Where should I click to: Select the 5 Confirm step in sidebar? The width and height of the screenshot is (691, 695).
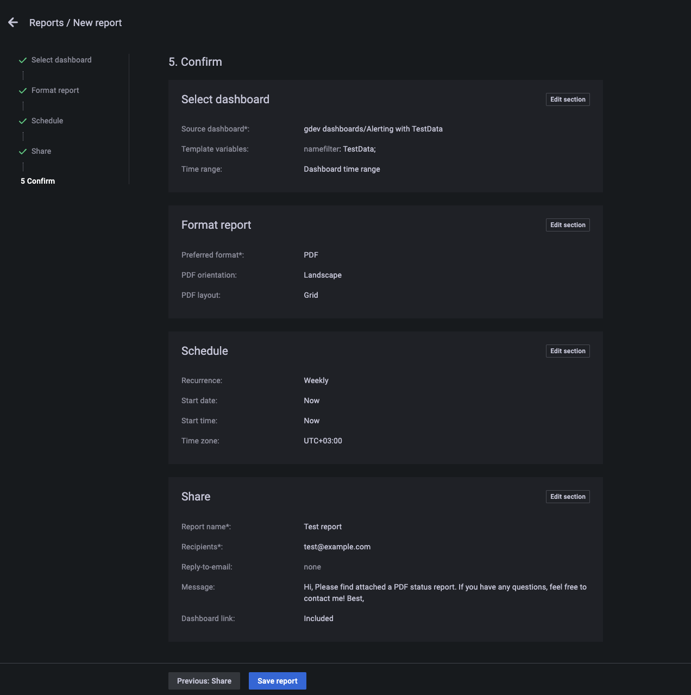click(38, 181)
